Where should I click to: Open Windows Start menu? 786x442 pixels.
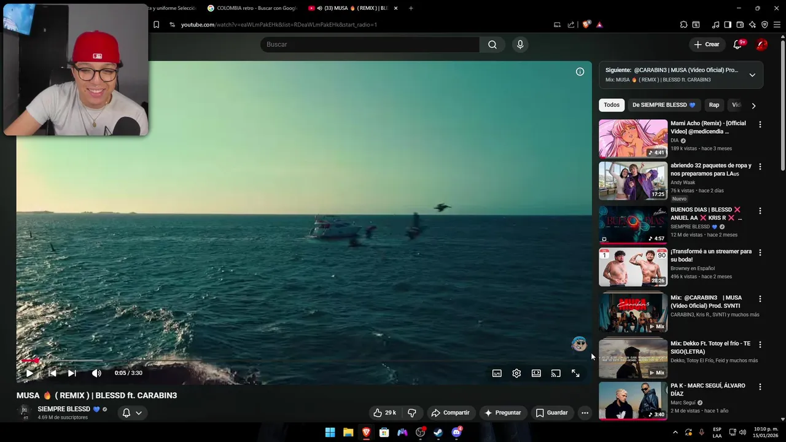click(330, 432)
